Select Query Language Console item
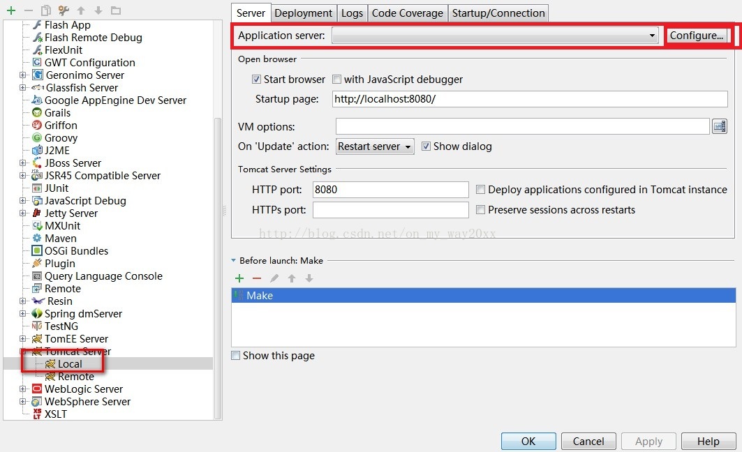The image size is (742, 452). 103,276
